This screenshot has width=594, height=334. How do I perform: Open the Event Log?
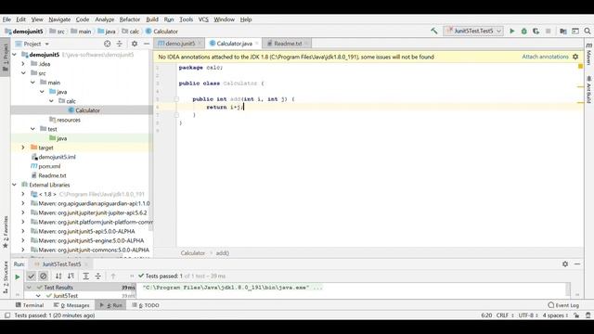[563, 305]
